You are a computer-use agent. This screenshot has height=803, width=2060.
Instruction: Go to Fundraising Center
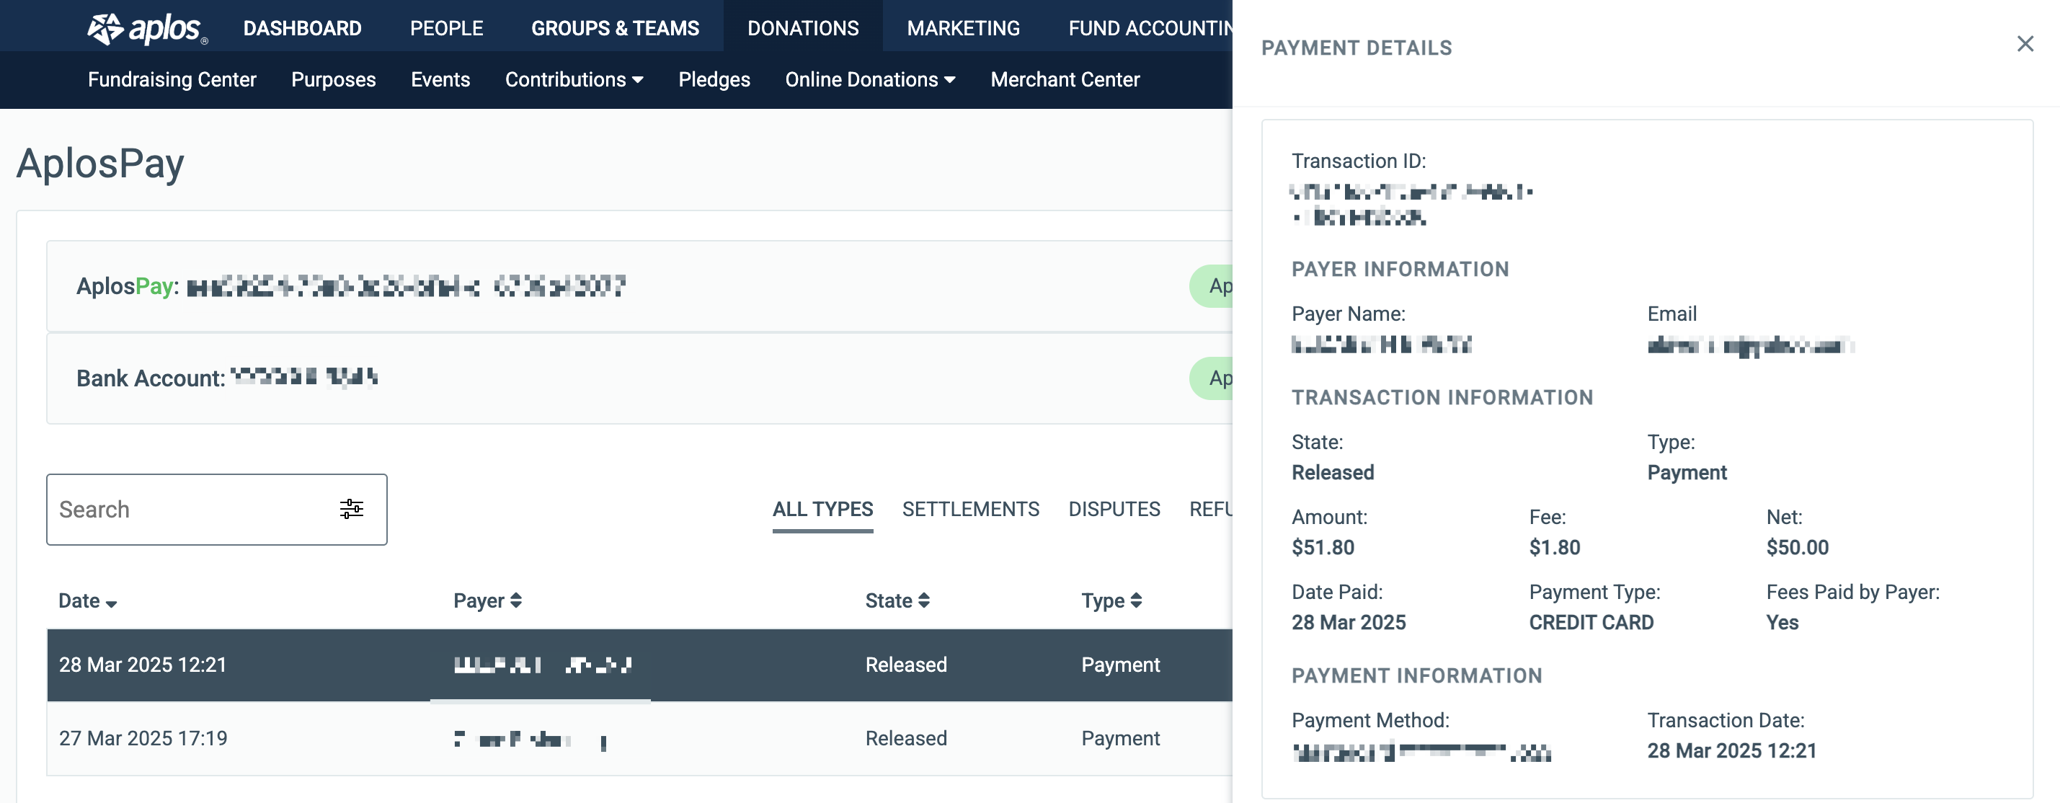[x=172, y=79]
